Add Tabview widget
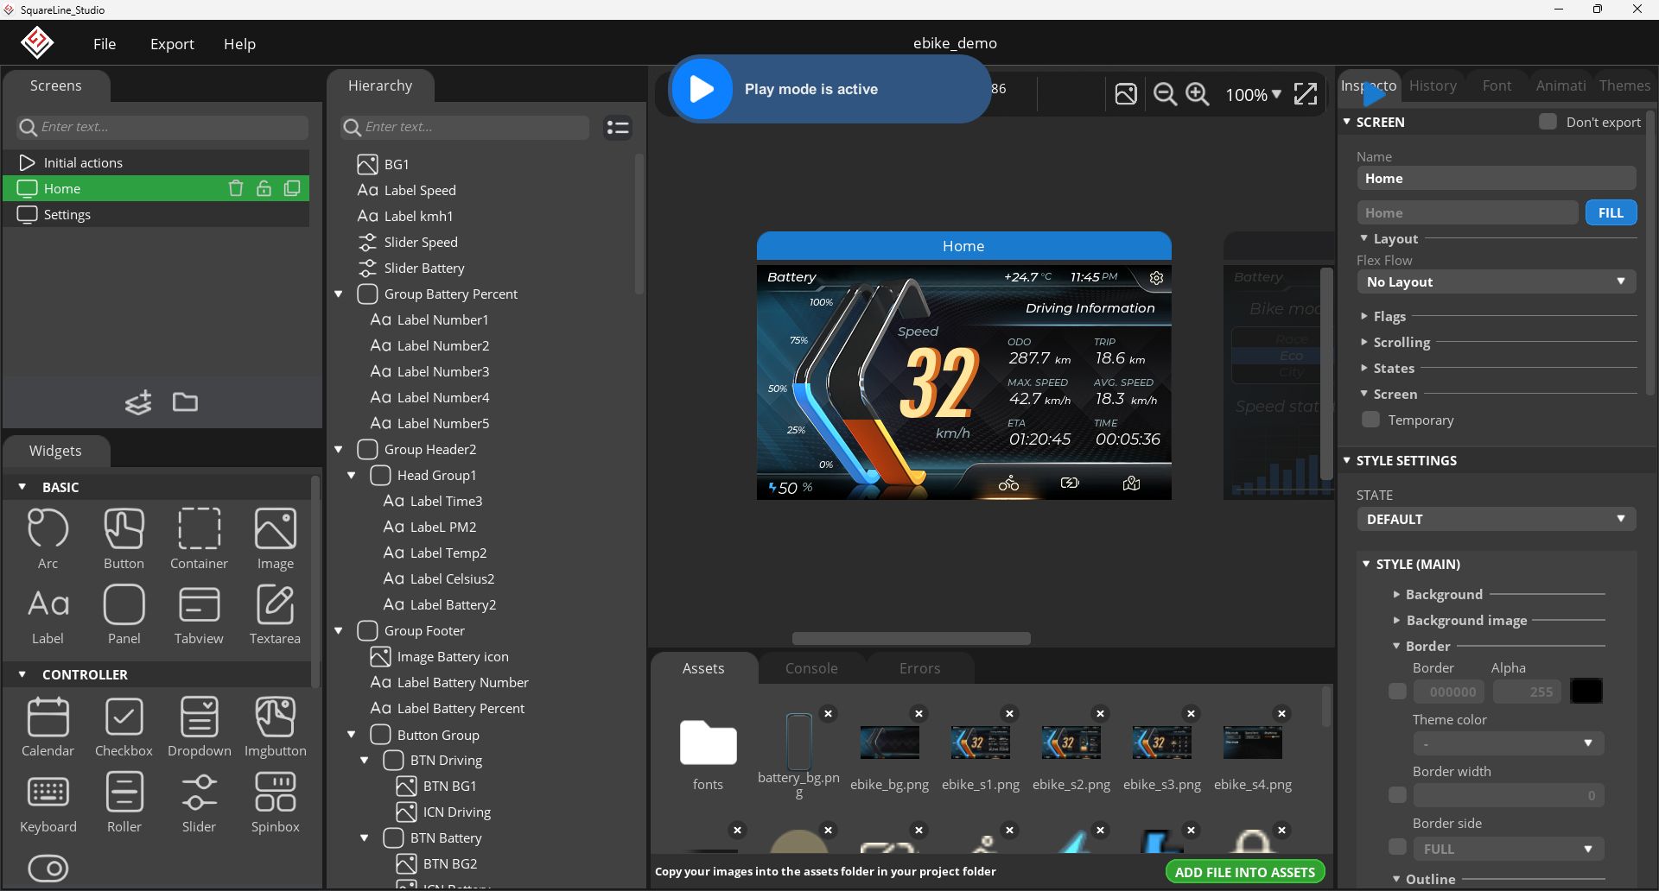1659x891 pixels. tap(199, 615)
